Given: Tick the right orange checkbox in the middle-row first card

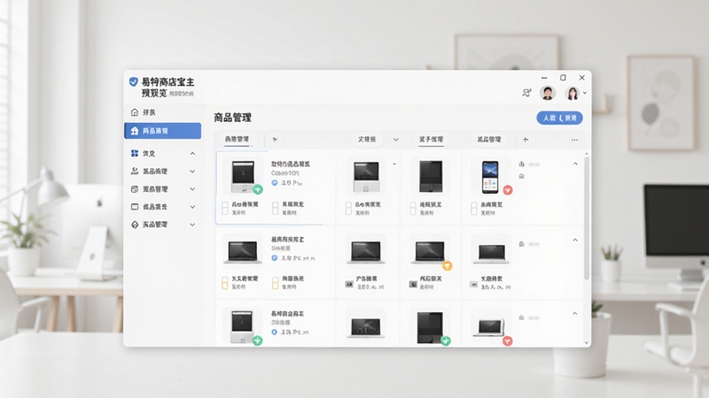Looking at the screenshot, I should 276,283.
